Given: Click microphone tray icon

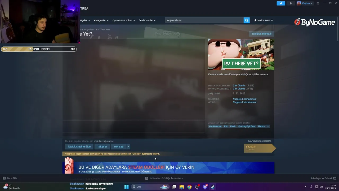Looking at the screenshot, I should coord(311,187).
